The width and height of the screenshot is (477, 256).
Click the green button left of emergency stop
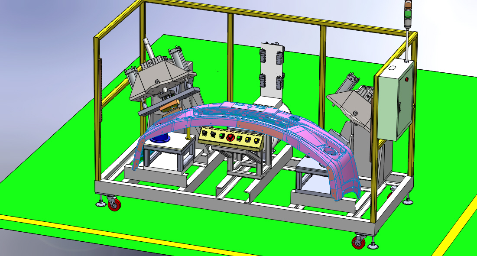tap(222, 135)
